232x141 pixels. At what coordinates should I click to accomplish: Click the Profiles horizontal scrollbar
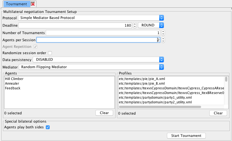click(x=160, y=107)
